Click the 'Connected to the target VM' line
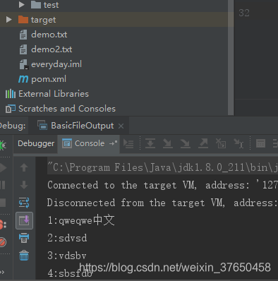Image resolution: width=278 pixels, height=281 pixels. pyautogui.click(x=162, y=185)
